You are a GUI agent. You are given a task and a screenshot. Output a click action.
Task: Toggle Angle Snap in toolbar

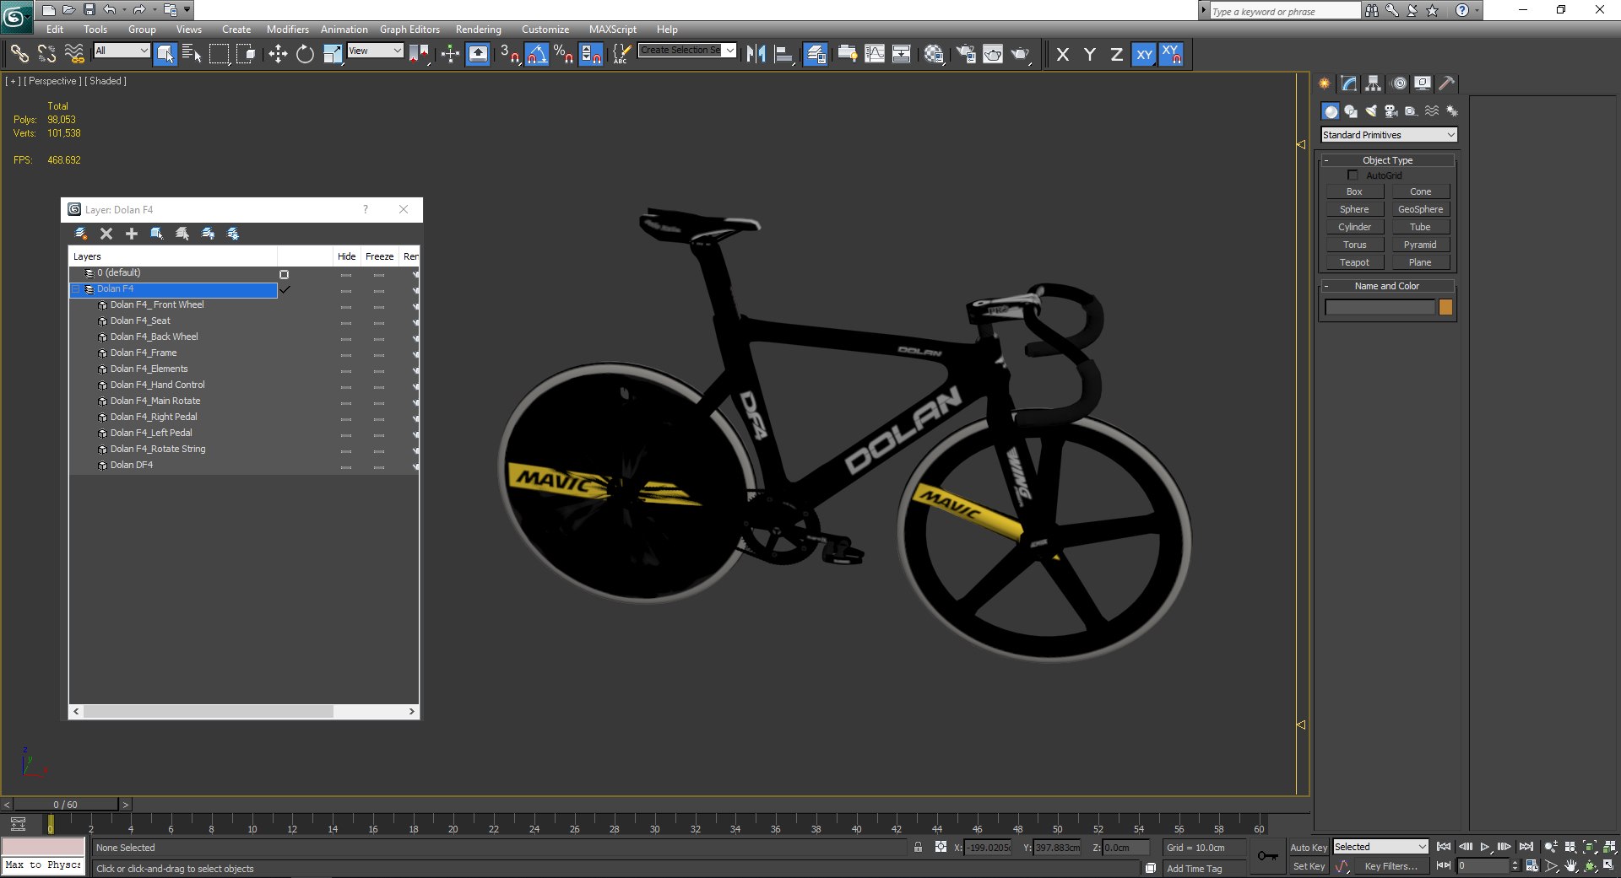(537, 54)
